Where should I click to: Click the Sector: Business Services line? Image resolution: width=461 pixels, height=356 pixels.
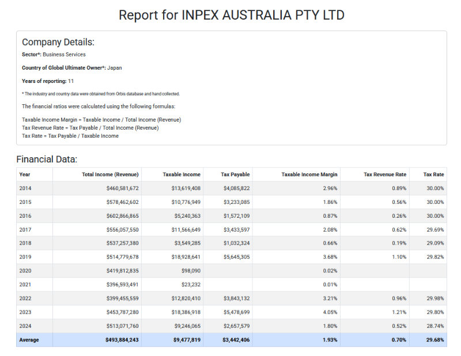tap(54, 54)
